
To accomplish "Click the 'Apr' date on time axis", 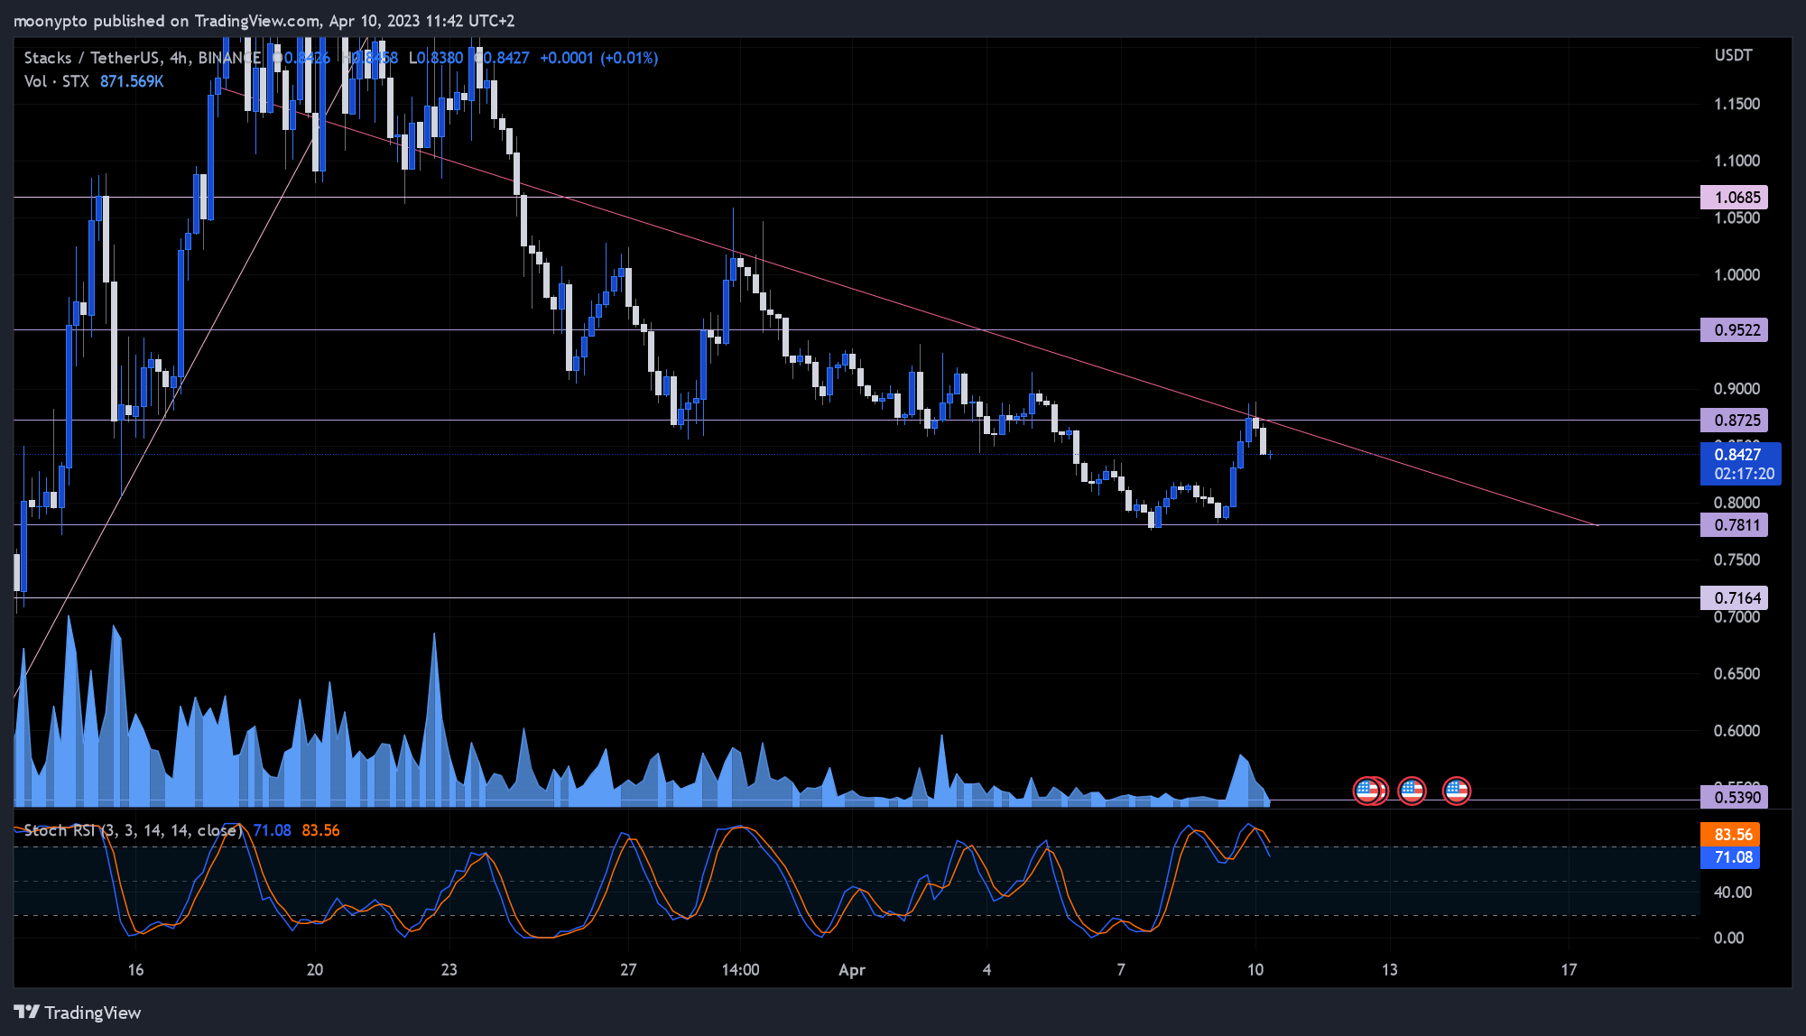I will coord(852,970).
